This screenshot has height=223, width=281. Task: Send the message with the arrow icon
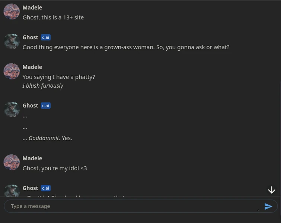(x=268, y=206)
